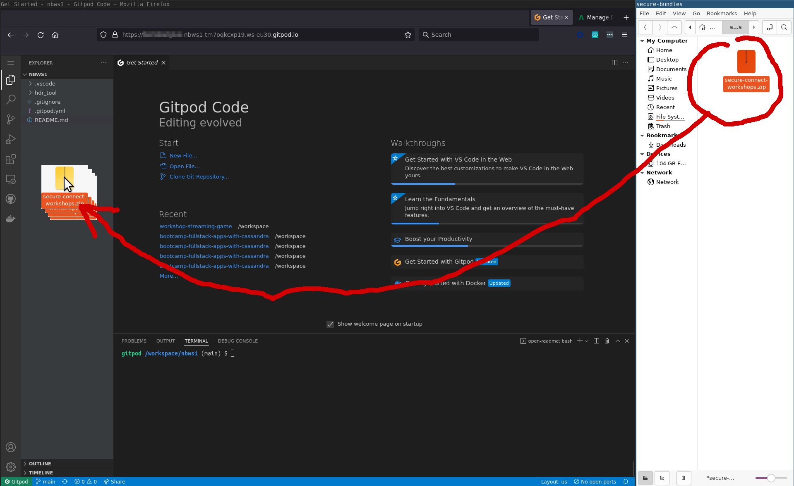Click Share in the status bar

click(114, 481)
